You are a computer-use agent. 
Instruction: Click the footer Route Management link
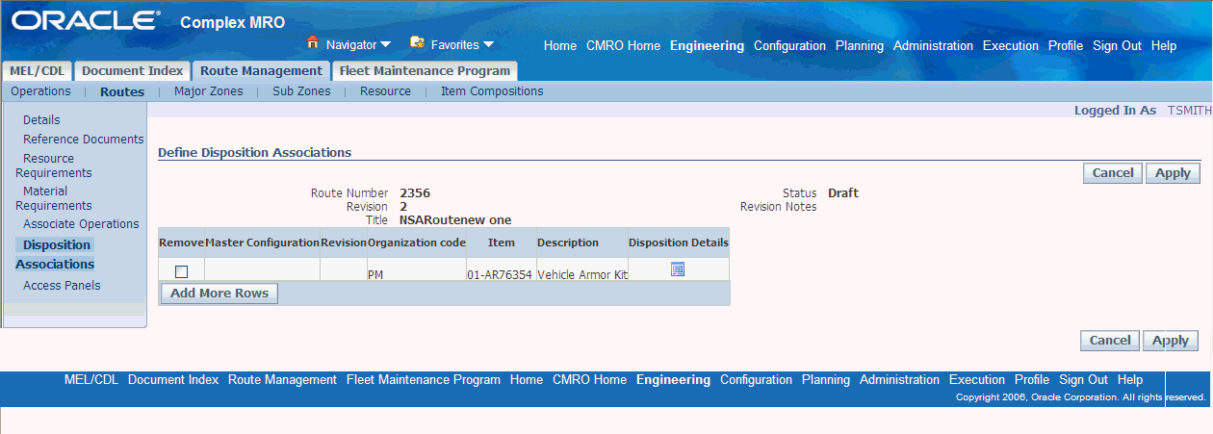tap(282, 380)
